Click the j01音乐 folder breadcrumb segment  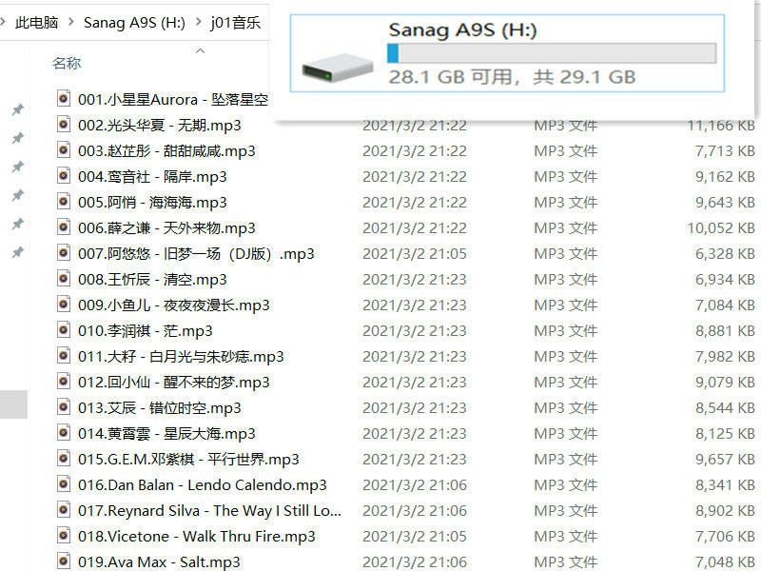[235, 22]
